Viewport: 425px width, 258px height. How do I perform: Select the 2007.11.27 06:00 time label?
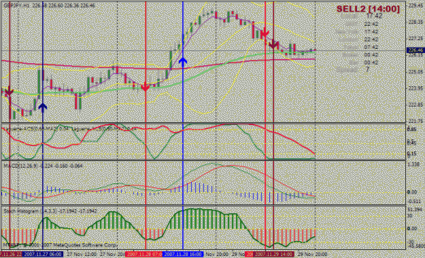point(43,254)
